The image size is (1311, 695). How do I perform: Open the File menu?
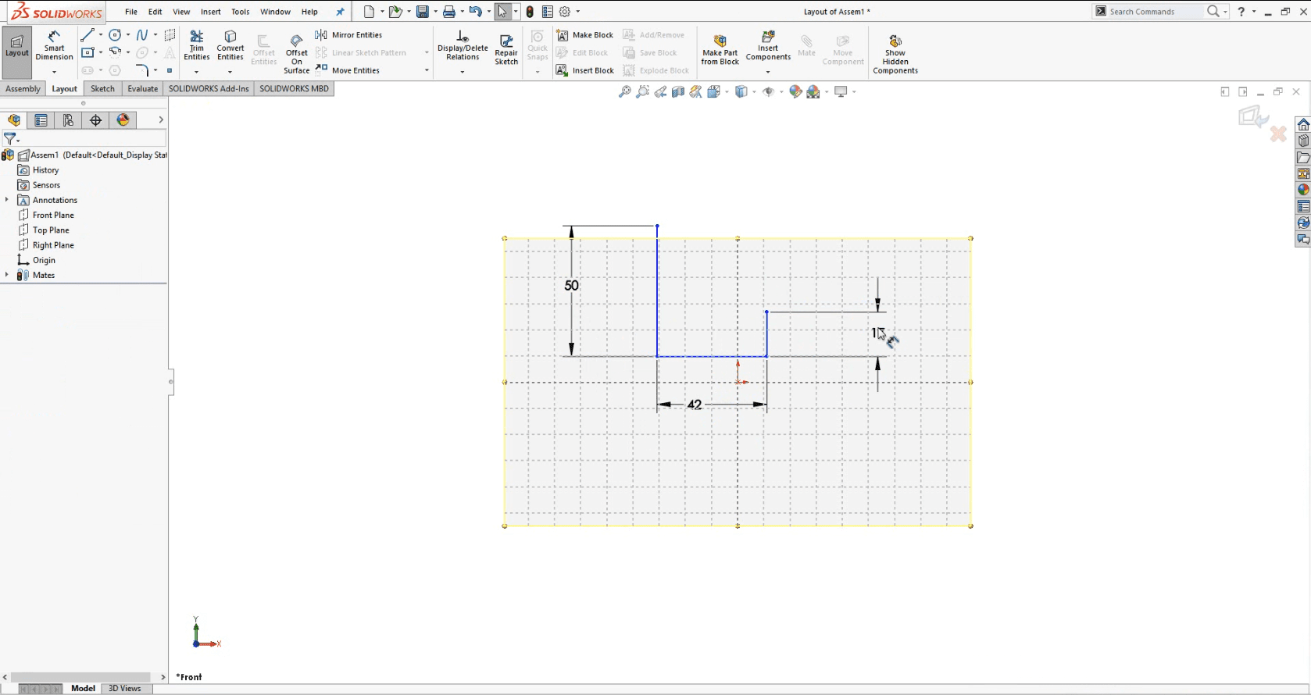click(131, 12)
